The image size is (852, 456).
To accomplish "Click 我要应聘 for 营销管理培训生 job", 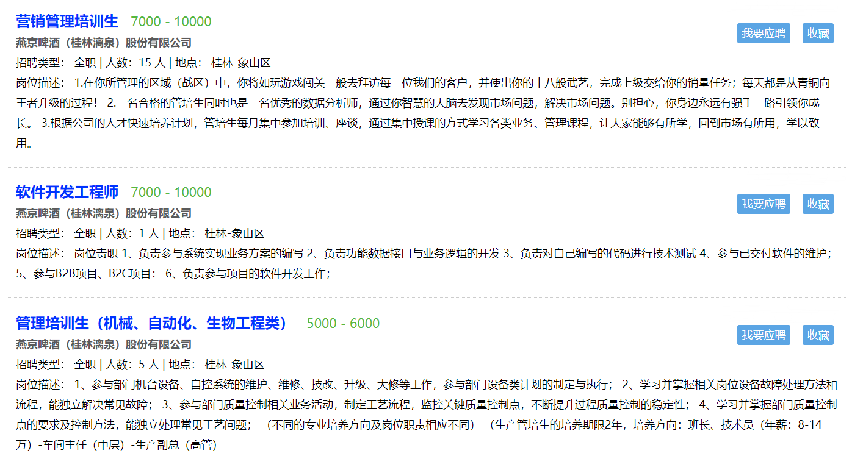I will click(763, 34).
